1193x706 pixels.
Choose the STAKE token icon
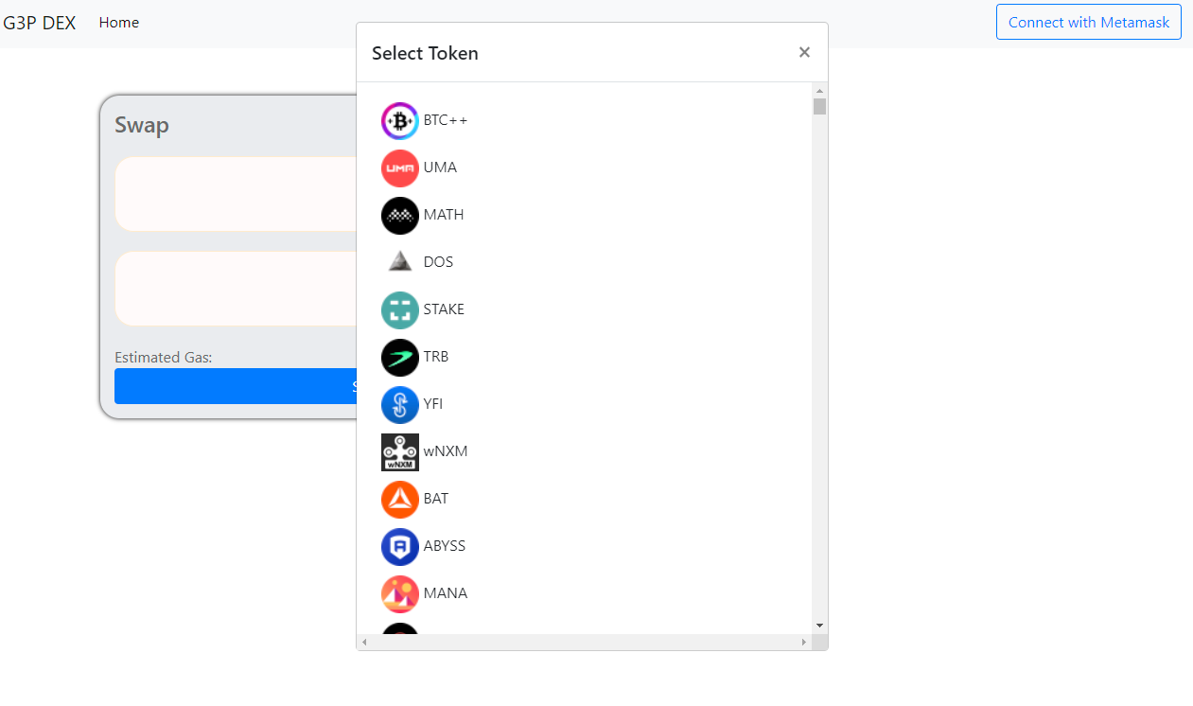(400, 310)
